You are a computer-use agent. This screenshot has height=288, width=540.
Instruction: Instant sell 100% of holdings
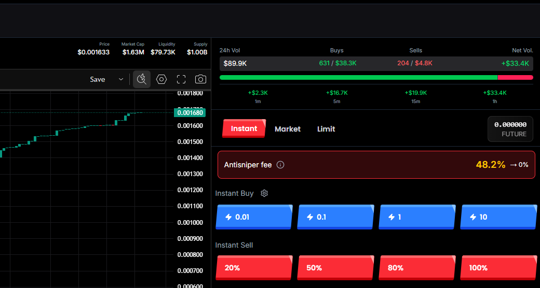498,268
